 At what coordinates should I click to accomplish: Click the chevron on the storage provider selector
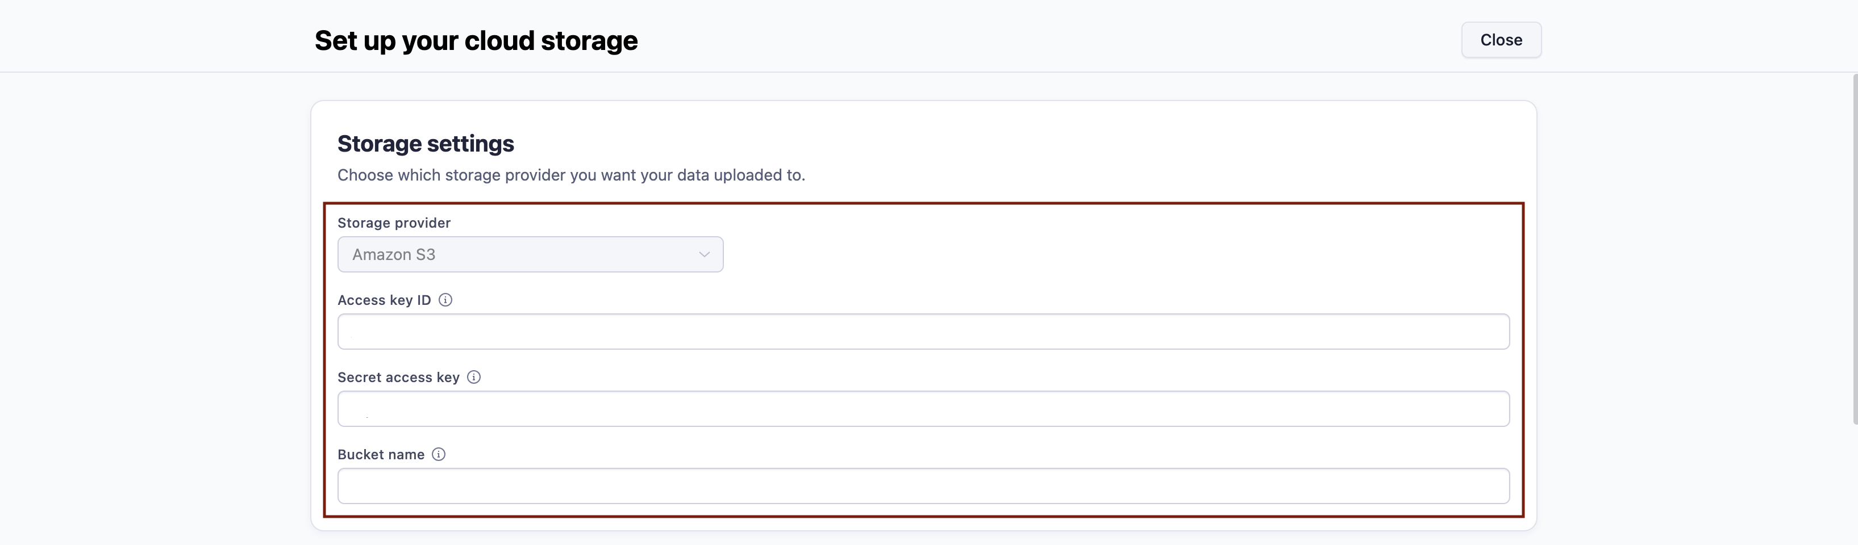(703, 254)
